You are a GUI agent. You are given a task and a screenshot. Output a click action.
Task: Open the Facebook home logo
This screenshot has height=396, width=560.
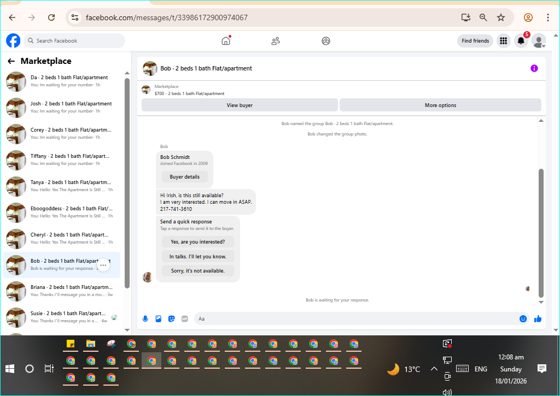(13, 40)
